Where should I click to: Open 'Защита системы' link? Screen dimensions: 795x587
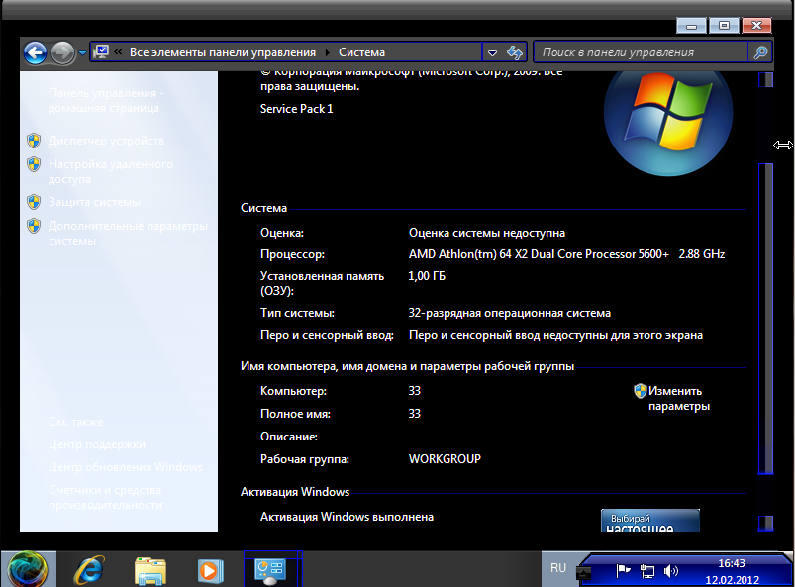94,202
